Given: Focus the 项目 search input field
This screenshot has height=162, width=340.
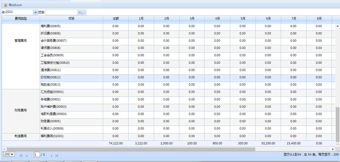Looking at the screenshot, I should (62, 12).
